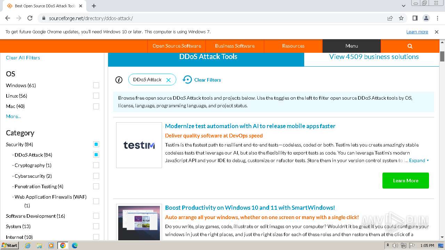Click the Clear Filters reset icon
The width and height of the screenshot is (445, 250).
pos(187,80)
